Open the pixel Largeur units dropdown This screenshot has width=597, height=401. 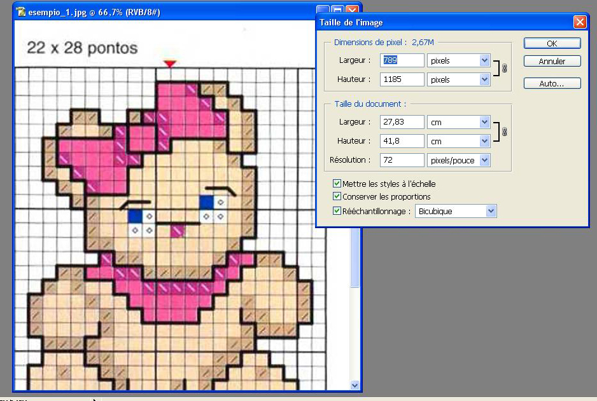484,60
